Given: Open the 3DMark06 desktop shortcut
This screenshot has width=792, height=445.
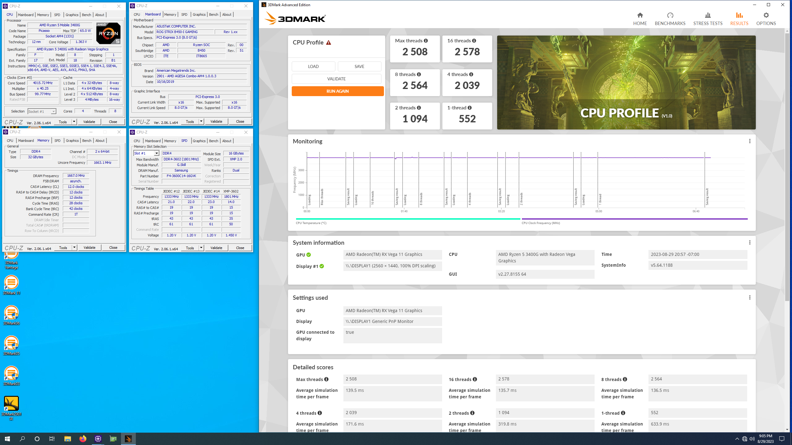Looking at the screenshot, I should point(11,315).
